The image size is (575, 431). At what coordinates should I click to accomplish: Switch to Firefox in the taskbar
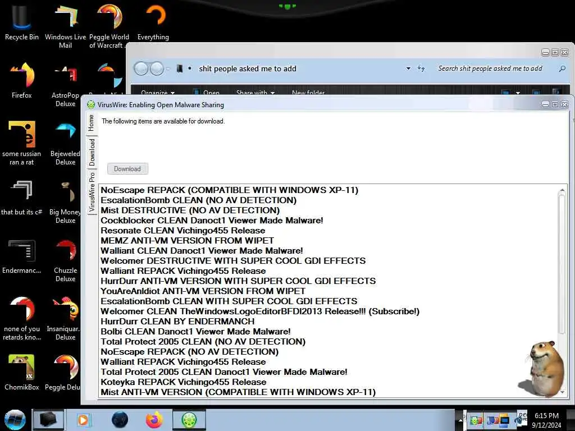tap(154, 420)
